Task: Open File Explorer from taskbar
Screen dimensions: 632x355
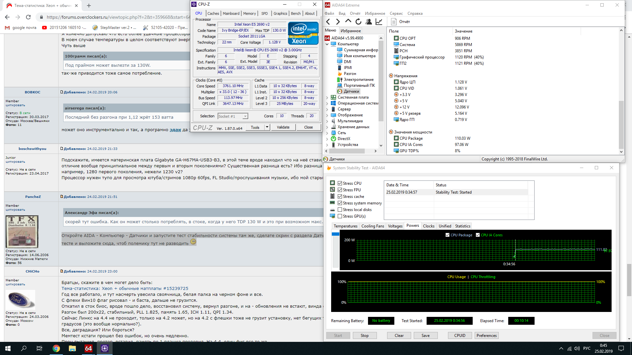Action: coord(72,348)
